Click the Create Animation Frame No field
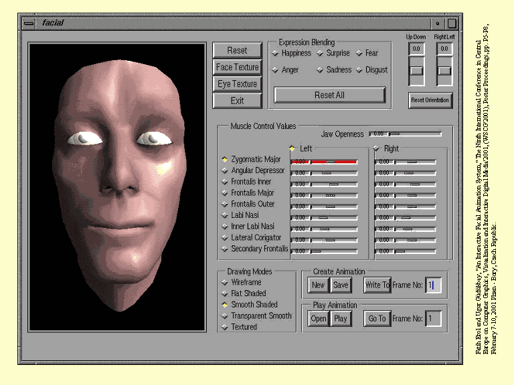The height and width of the screenshot is (385, 514). pyautogui.click(x=433, y=285)
